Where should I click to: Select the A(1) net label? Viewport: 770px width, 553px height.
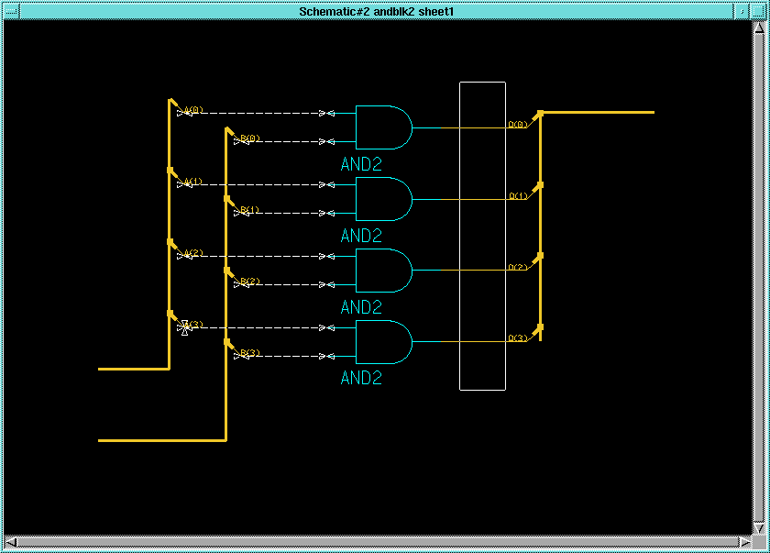coord(193,182)
